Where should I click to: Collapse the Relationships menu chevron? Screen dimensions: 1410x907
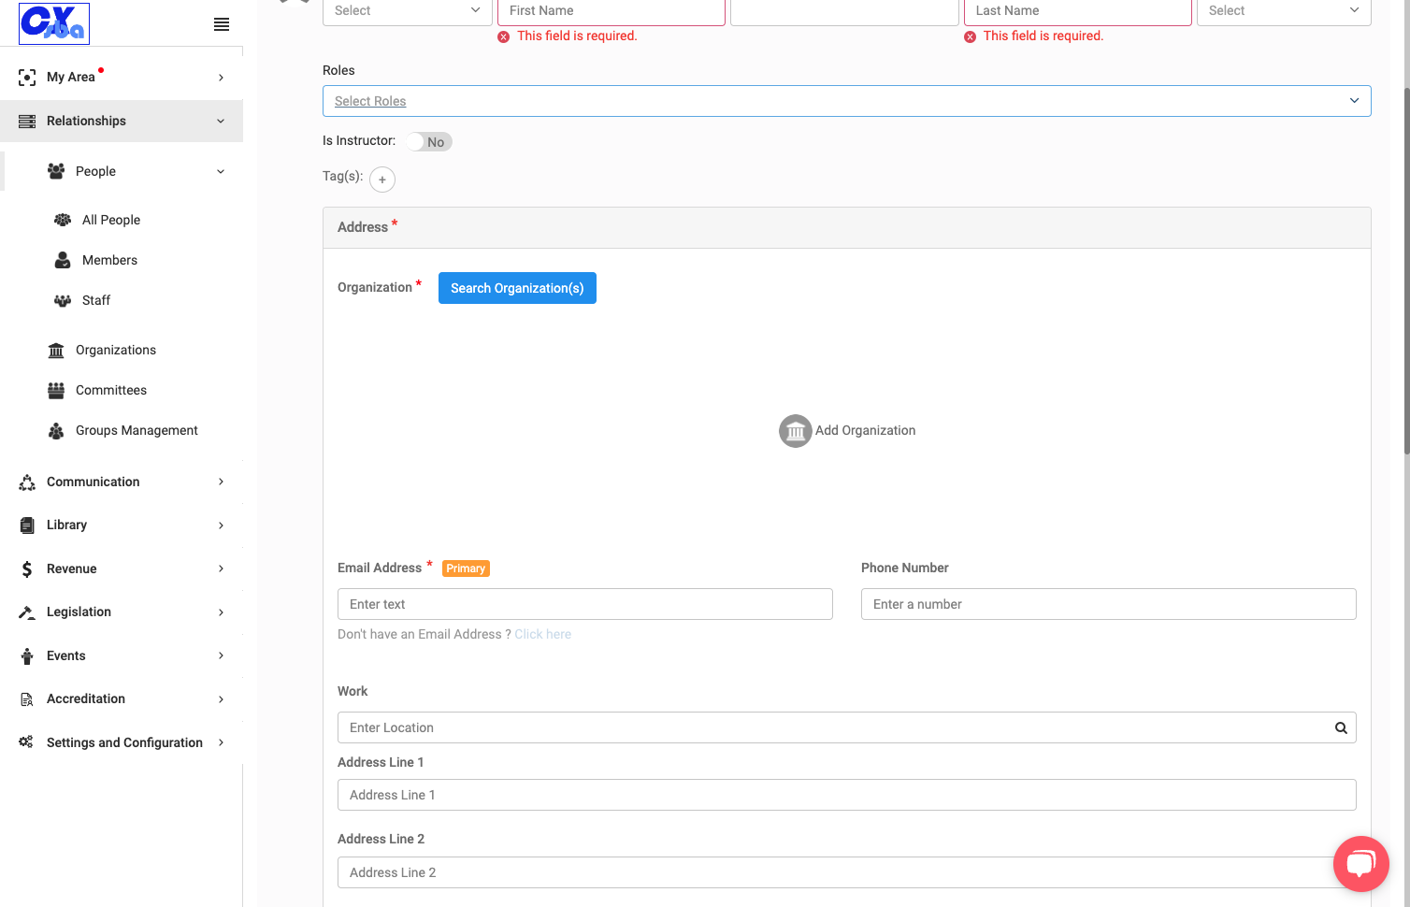pyautogui.click(x=221, y=122)
